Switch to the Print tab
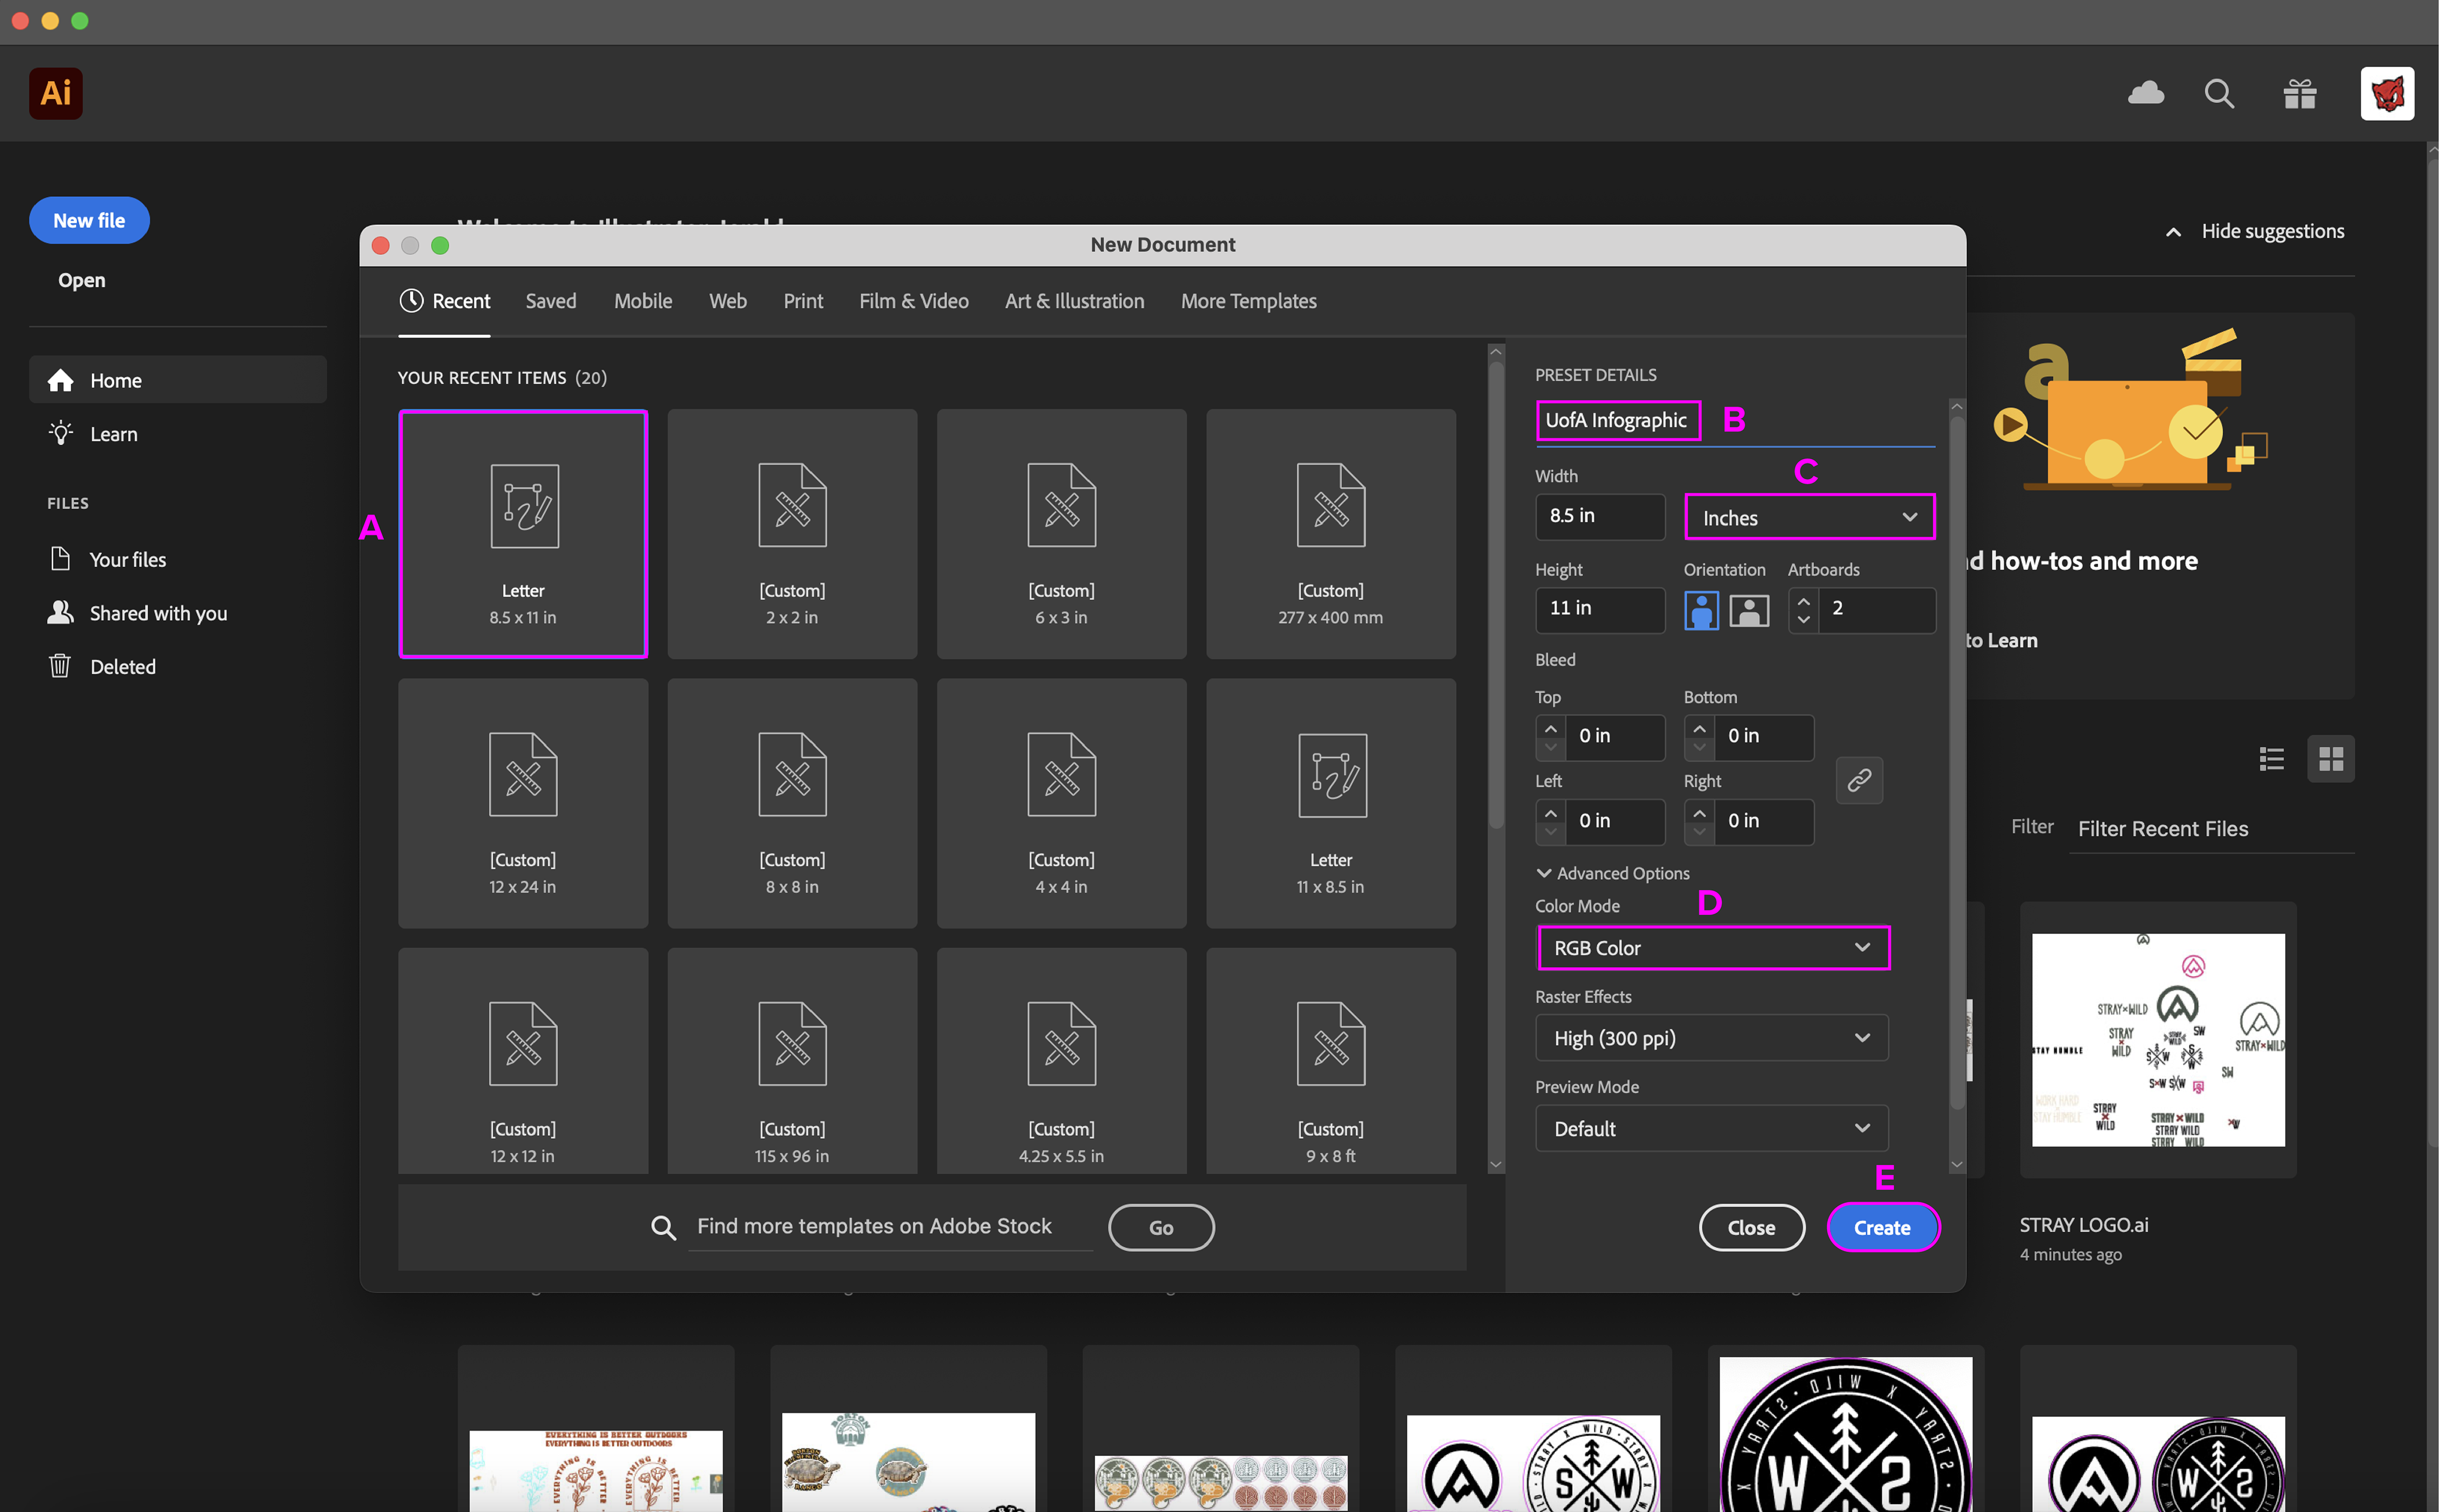This screenshot has width=2439, height=1512. coord(803,301)
